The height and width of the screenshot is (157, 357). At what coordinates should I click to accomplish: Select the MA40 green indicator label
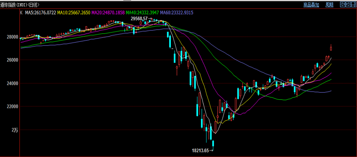[x=142, y=13]
